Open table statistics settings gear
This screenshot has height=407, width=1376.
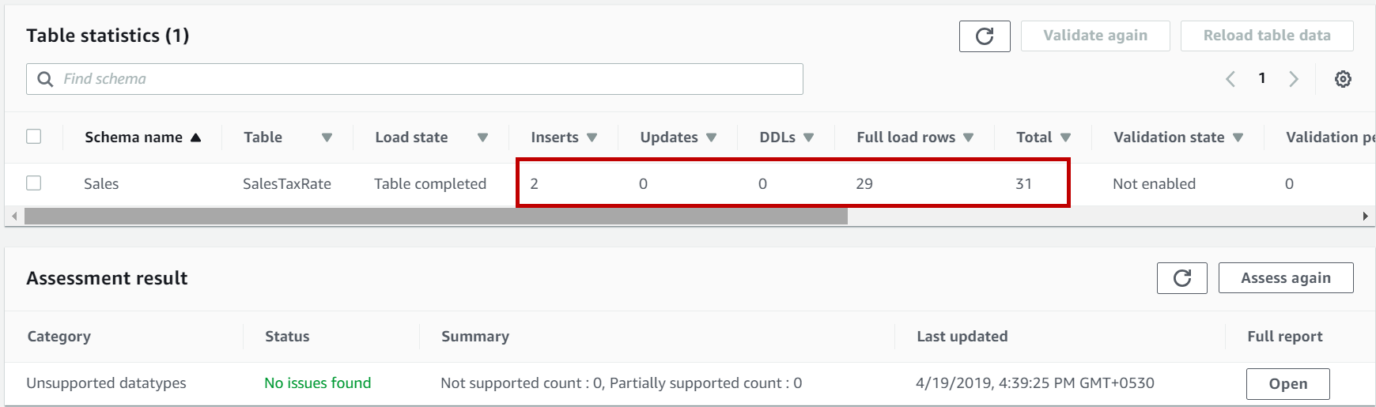[1343, 79]
